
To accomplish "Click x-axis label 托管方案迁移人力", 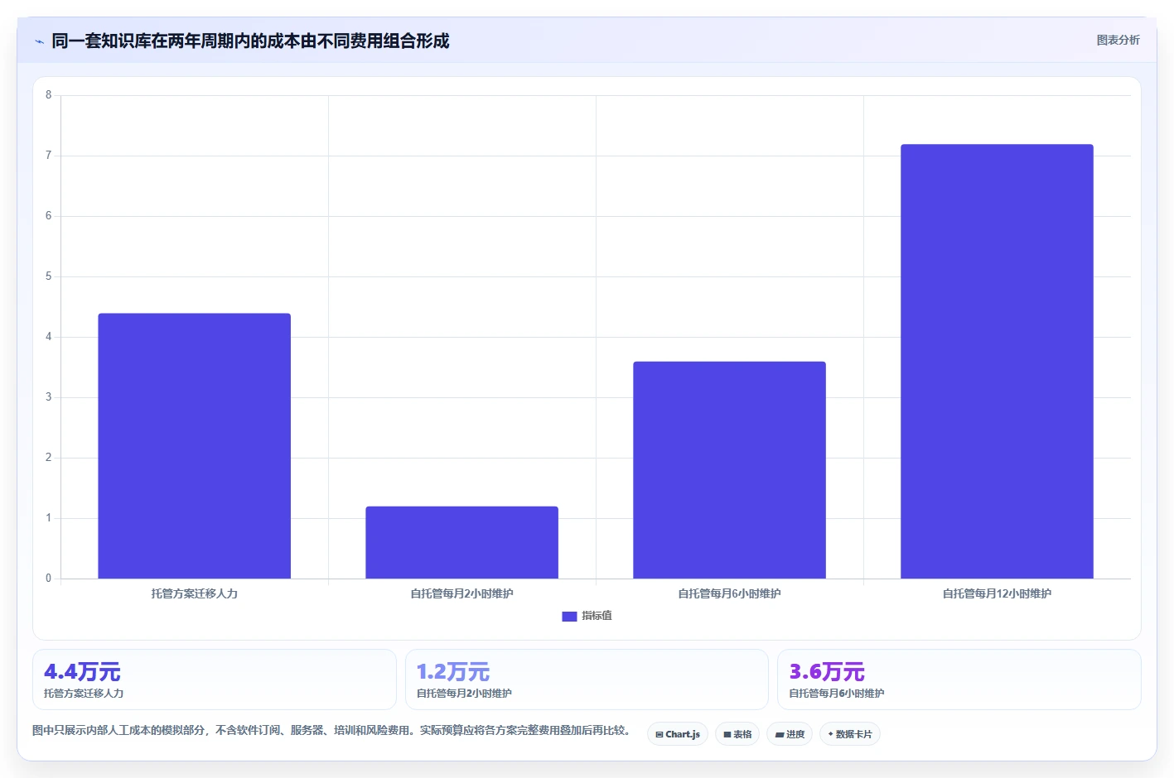I will coord(195,593).
